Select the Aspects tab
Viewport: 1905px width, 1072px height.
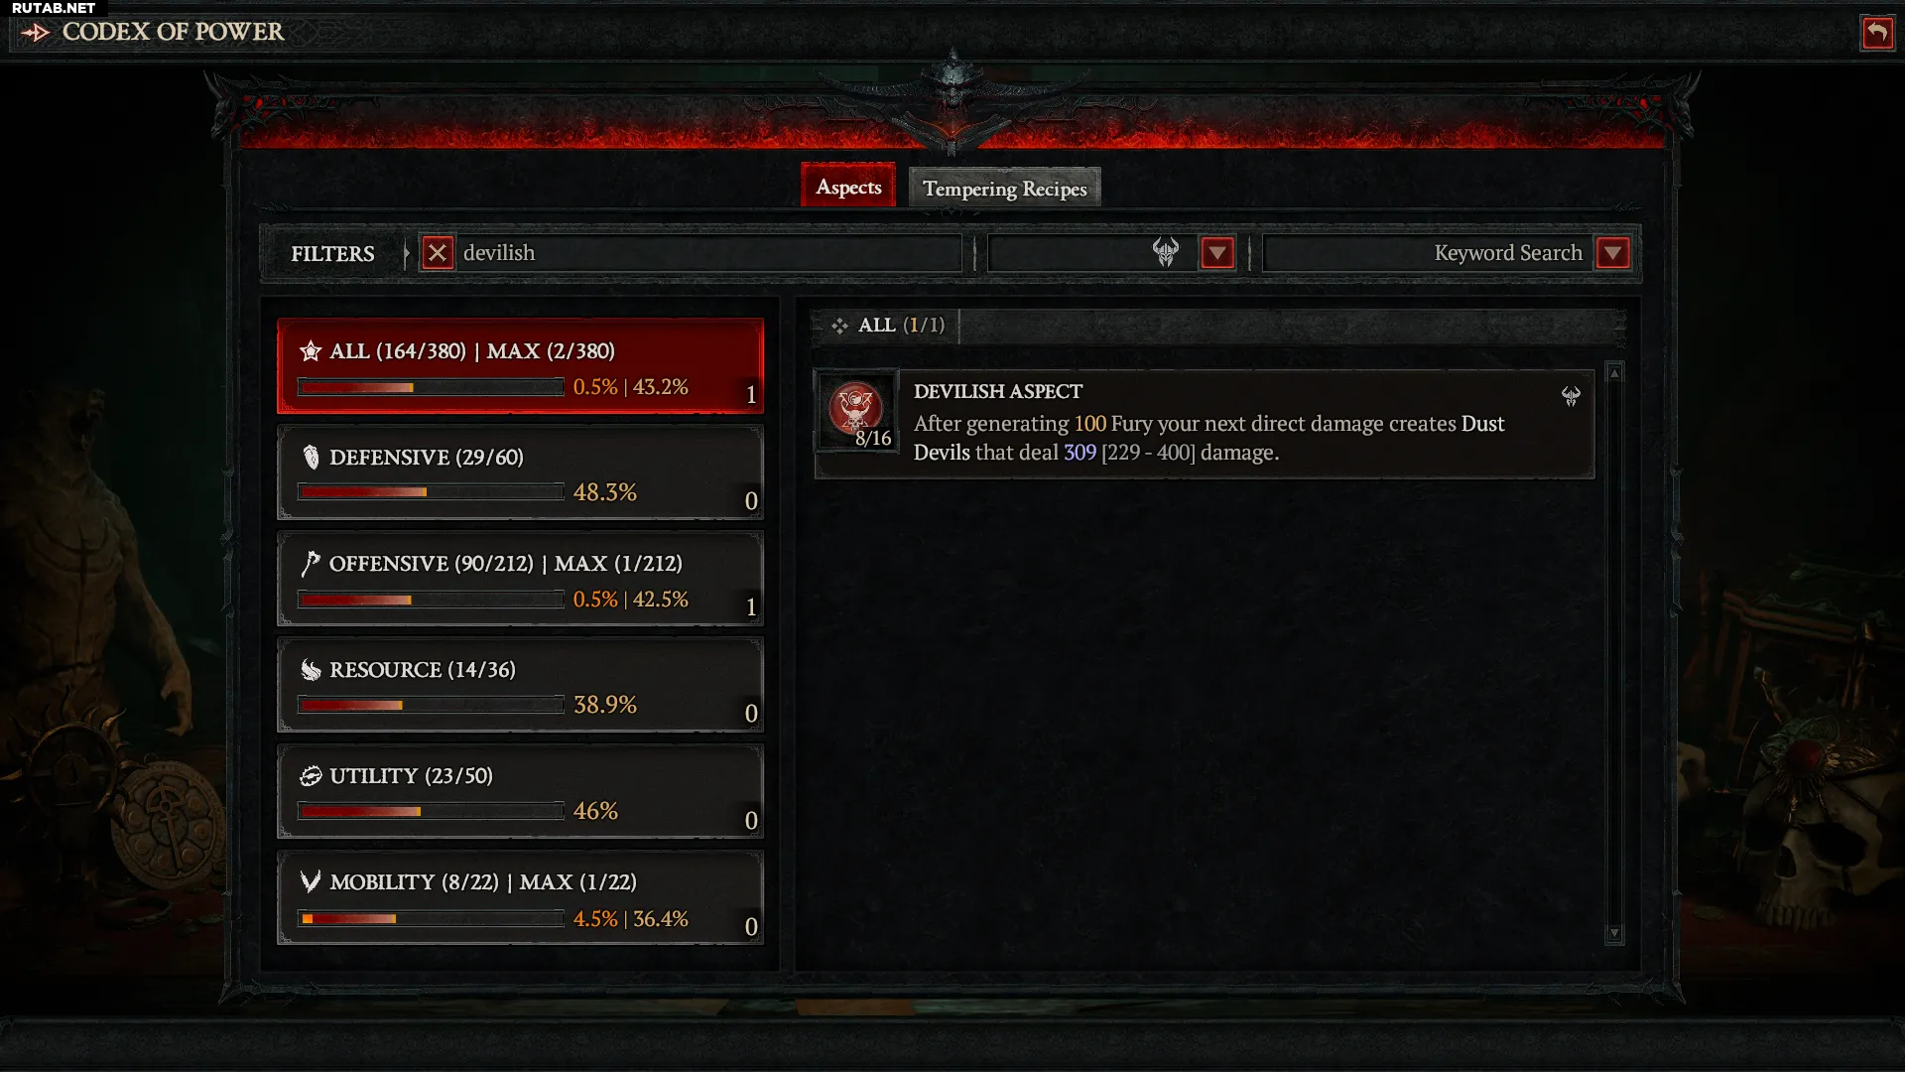pyautogui.click(x=848, y=186)
